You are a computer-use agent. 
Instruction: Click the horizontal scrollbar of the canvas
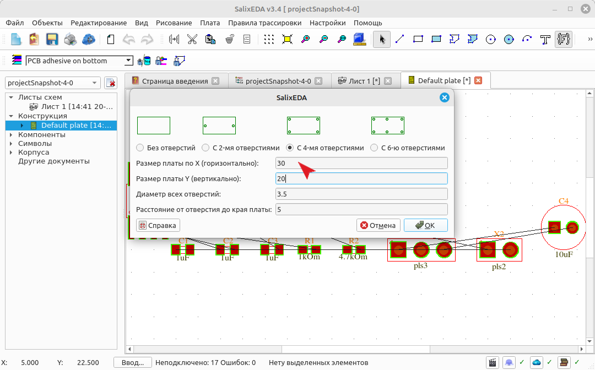click(355, 349)
